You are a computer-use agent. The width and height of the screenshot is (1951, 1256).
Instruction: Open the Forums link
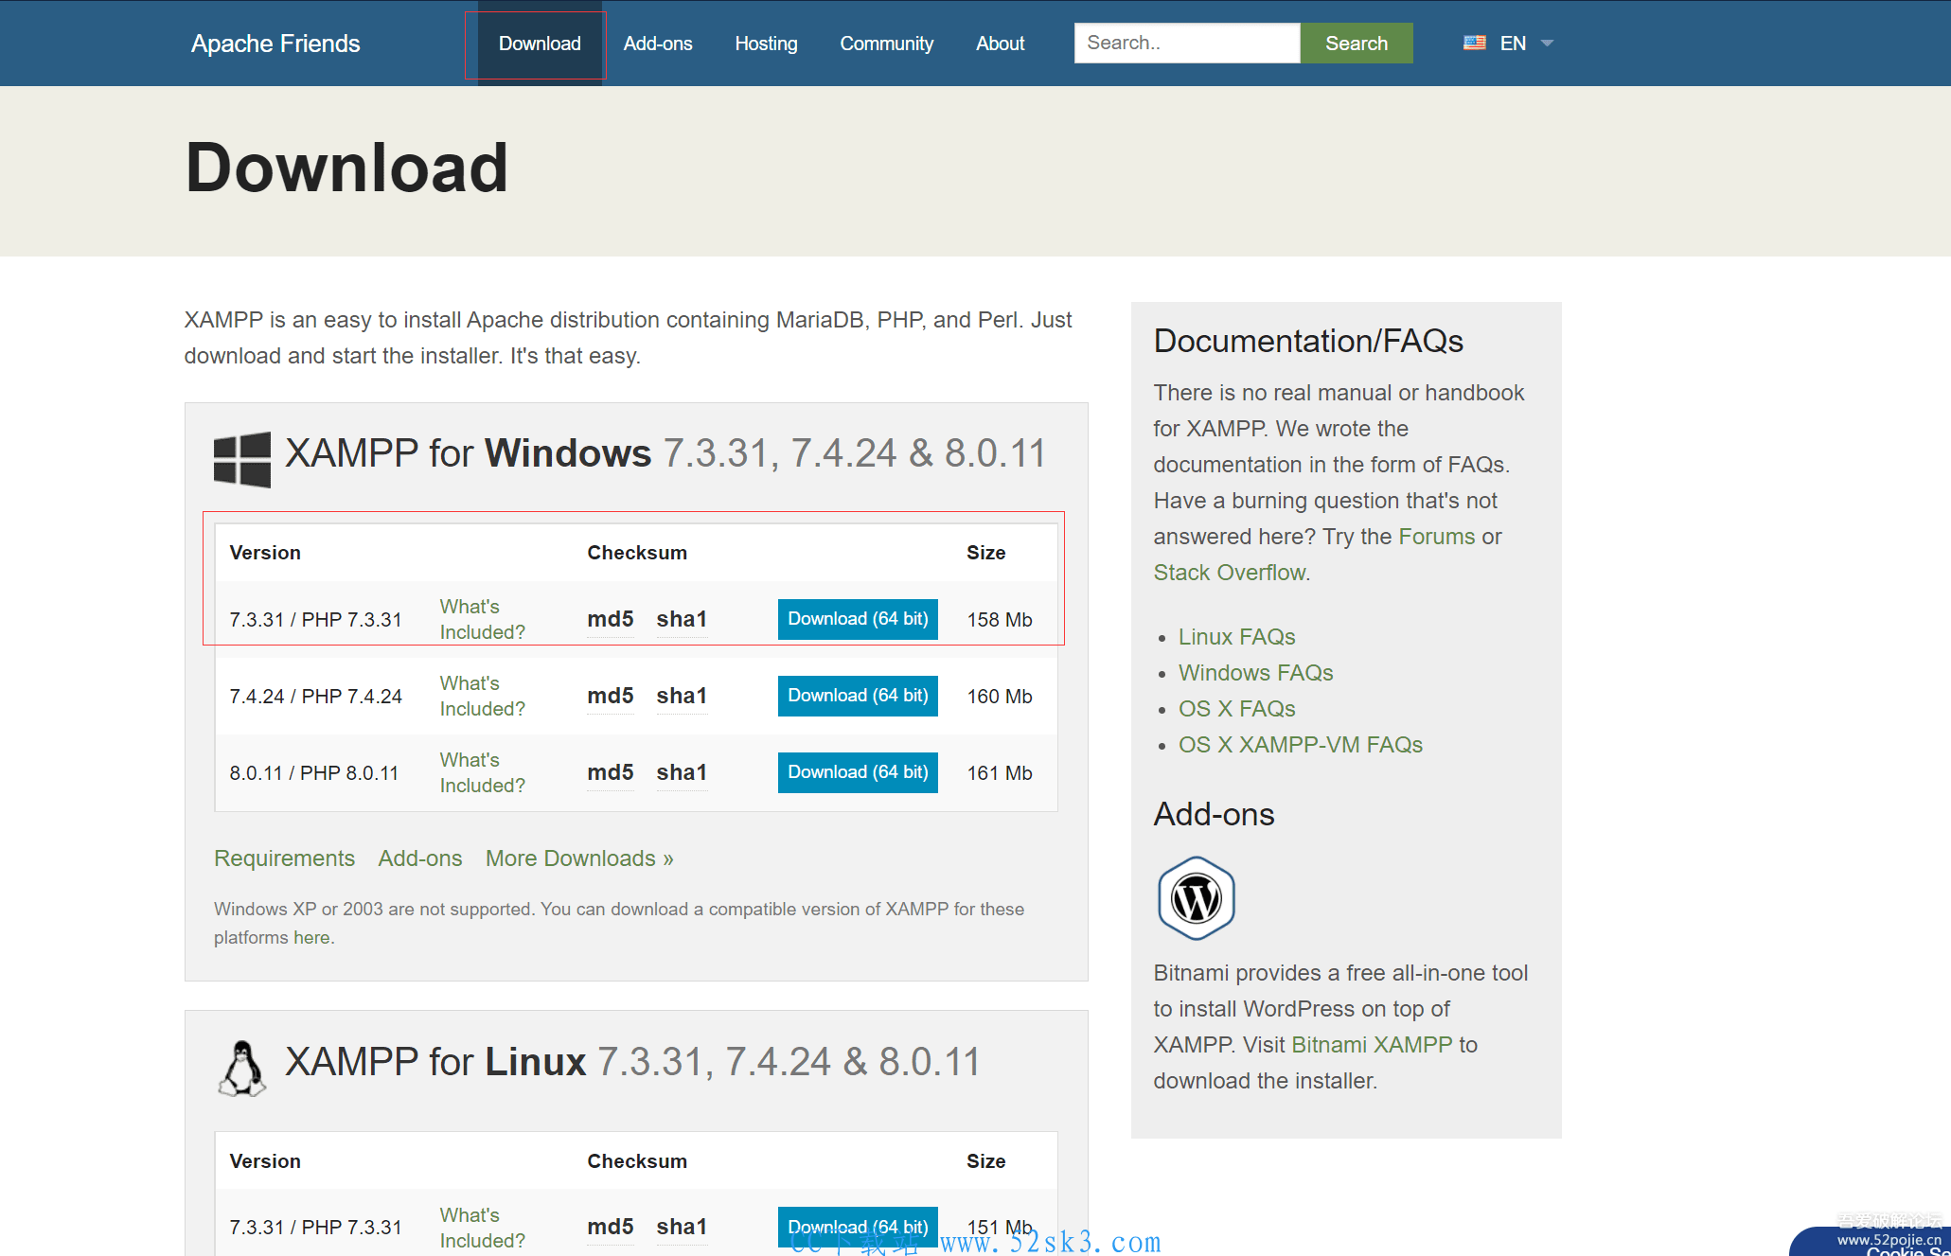click(1437, 537)
